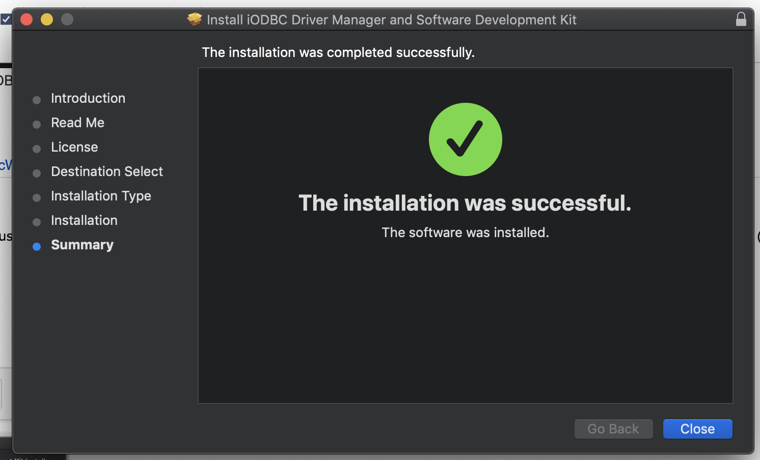Image resolution: width=760 pixels, height=460 pixels.
Task: Click 'The installation was successful.' heading
Action: [x=465, y=203]
